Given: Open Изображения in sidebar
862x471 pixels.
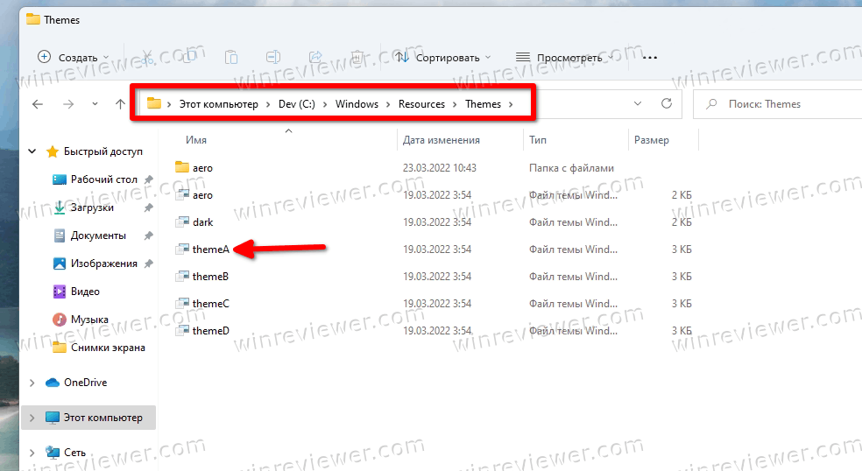Looking at the screenshot, I should [95, 264].
